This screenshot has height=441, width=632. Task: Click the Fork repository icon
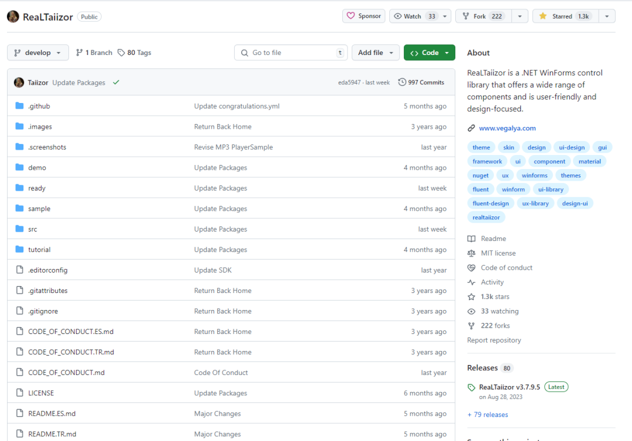(x=466, y=16)
